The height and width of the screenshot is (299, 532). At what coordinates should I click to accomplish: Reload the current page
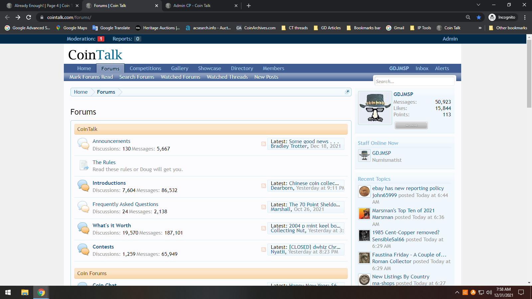(29, 17)
